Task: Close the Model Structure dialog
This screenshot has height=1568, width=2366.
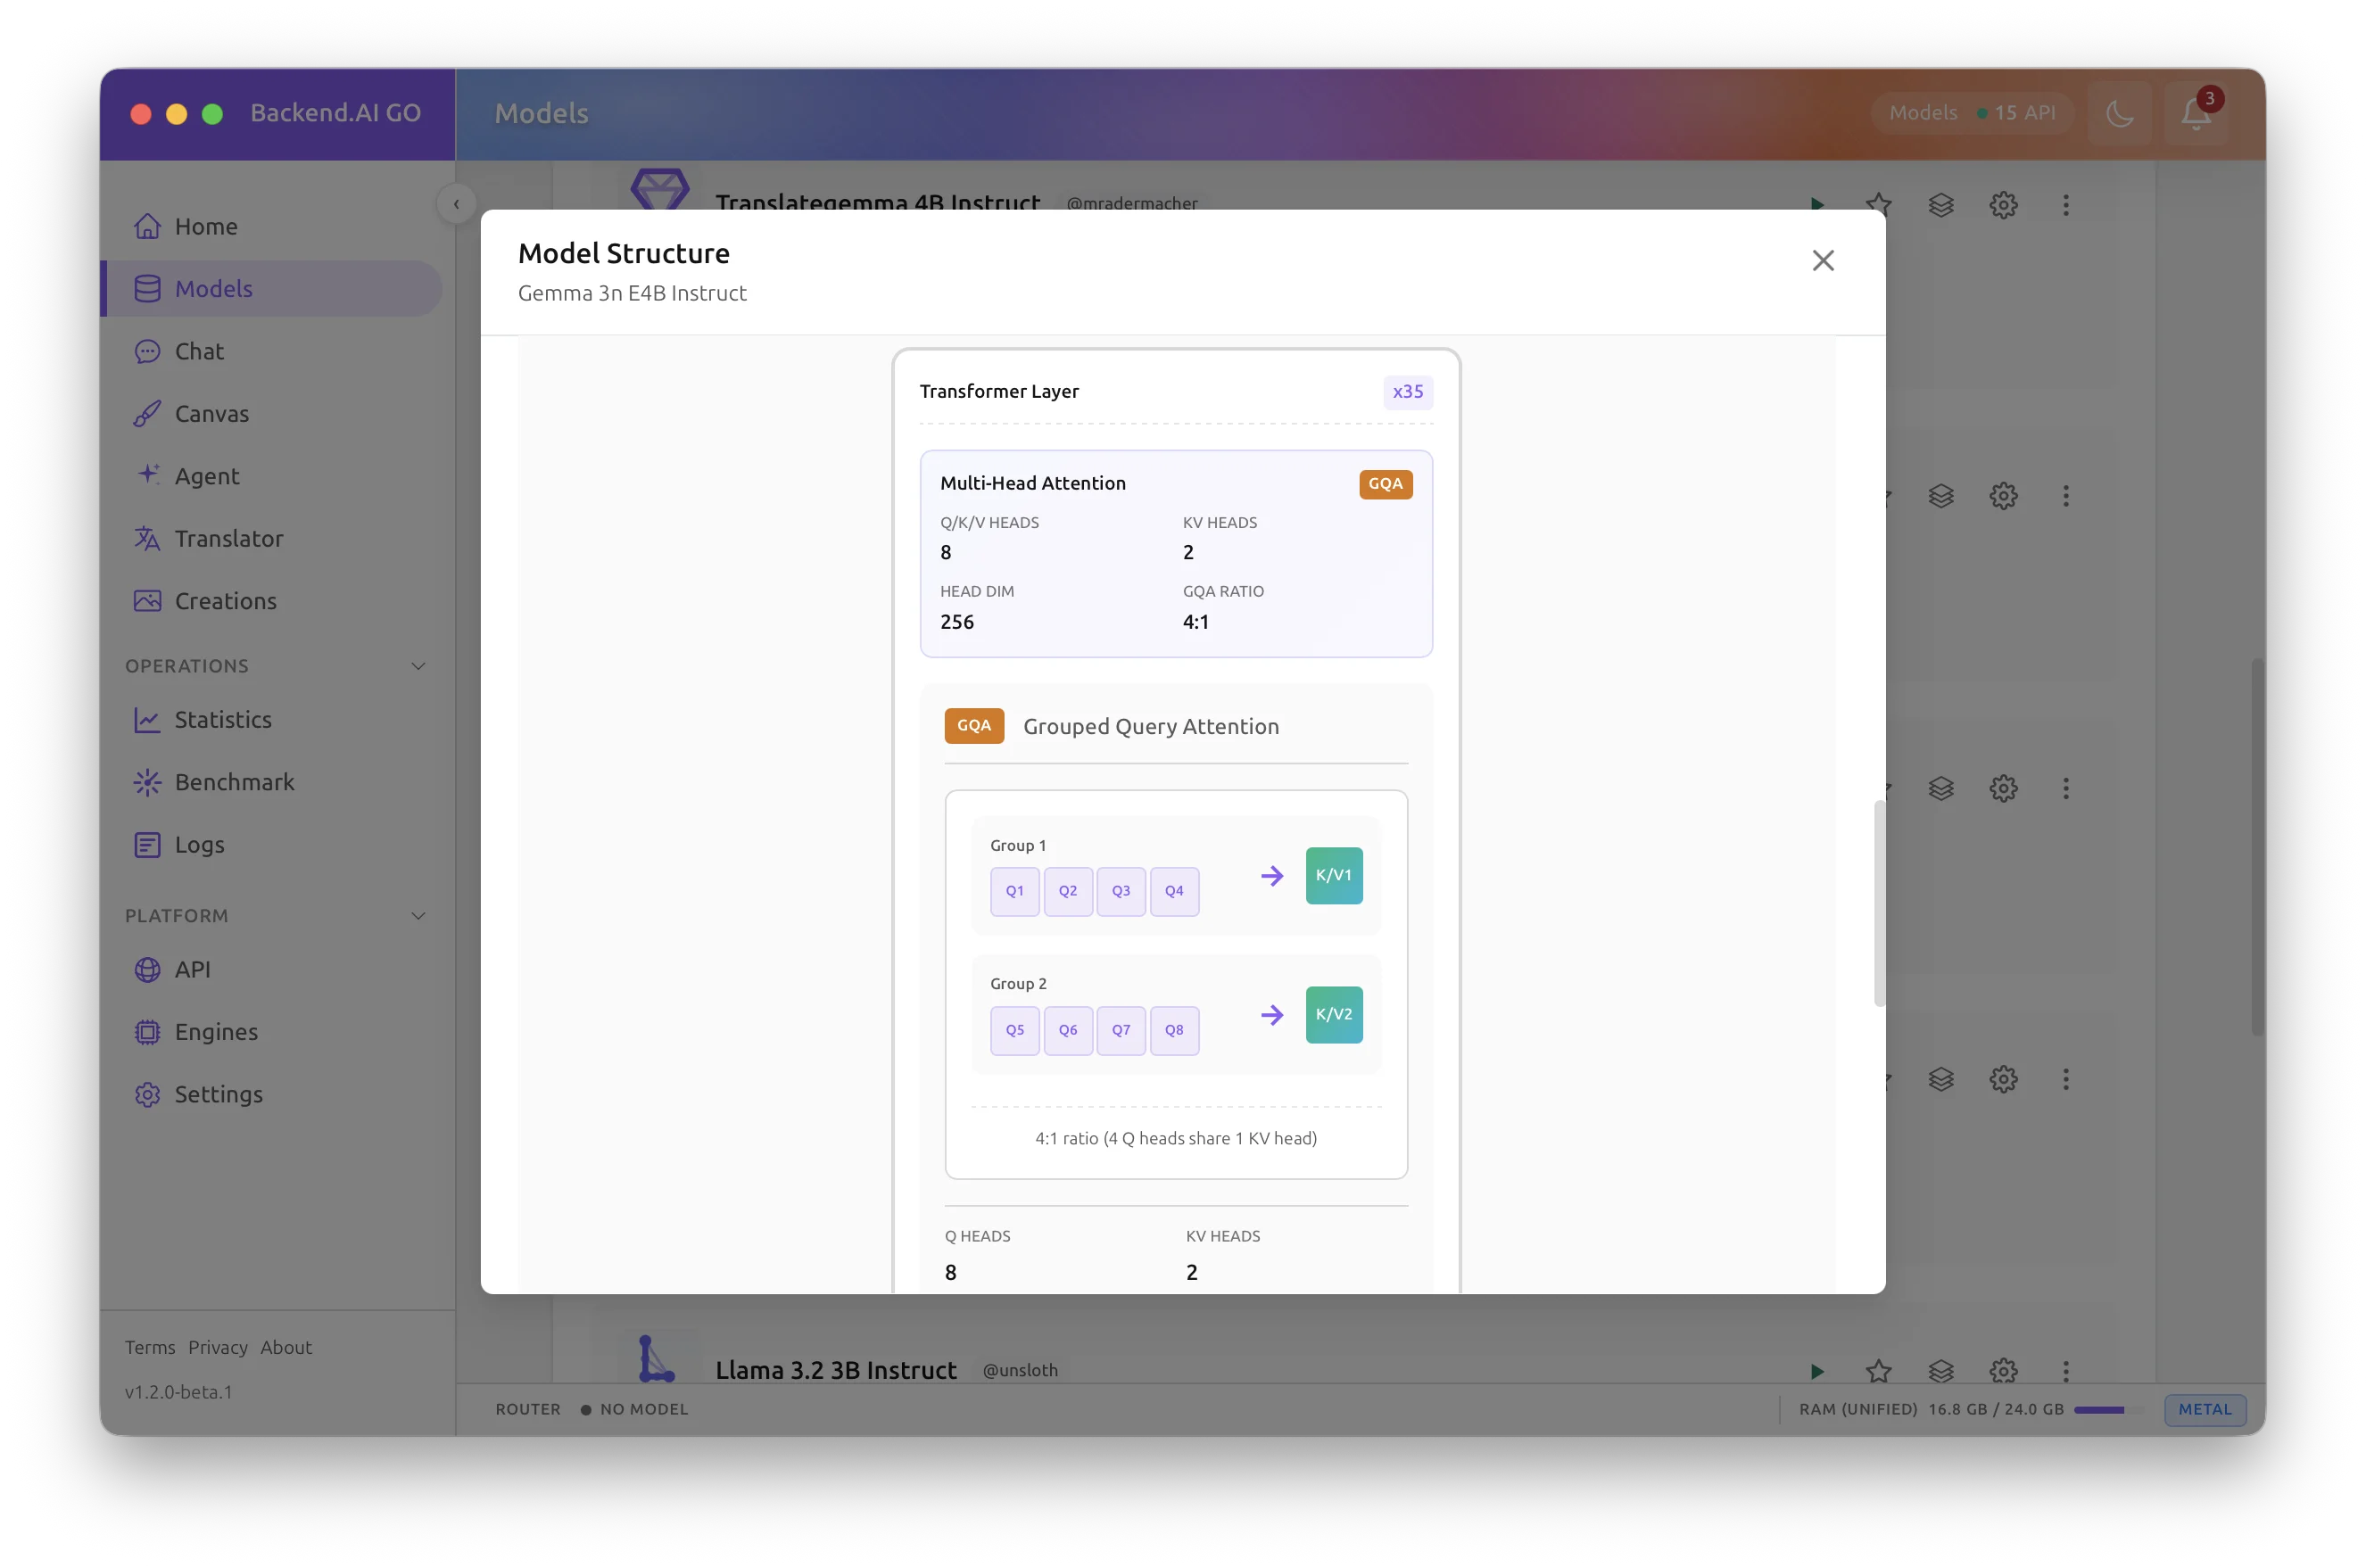Action: 1822,260
